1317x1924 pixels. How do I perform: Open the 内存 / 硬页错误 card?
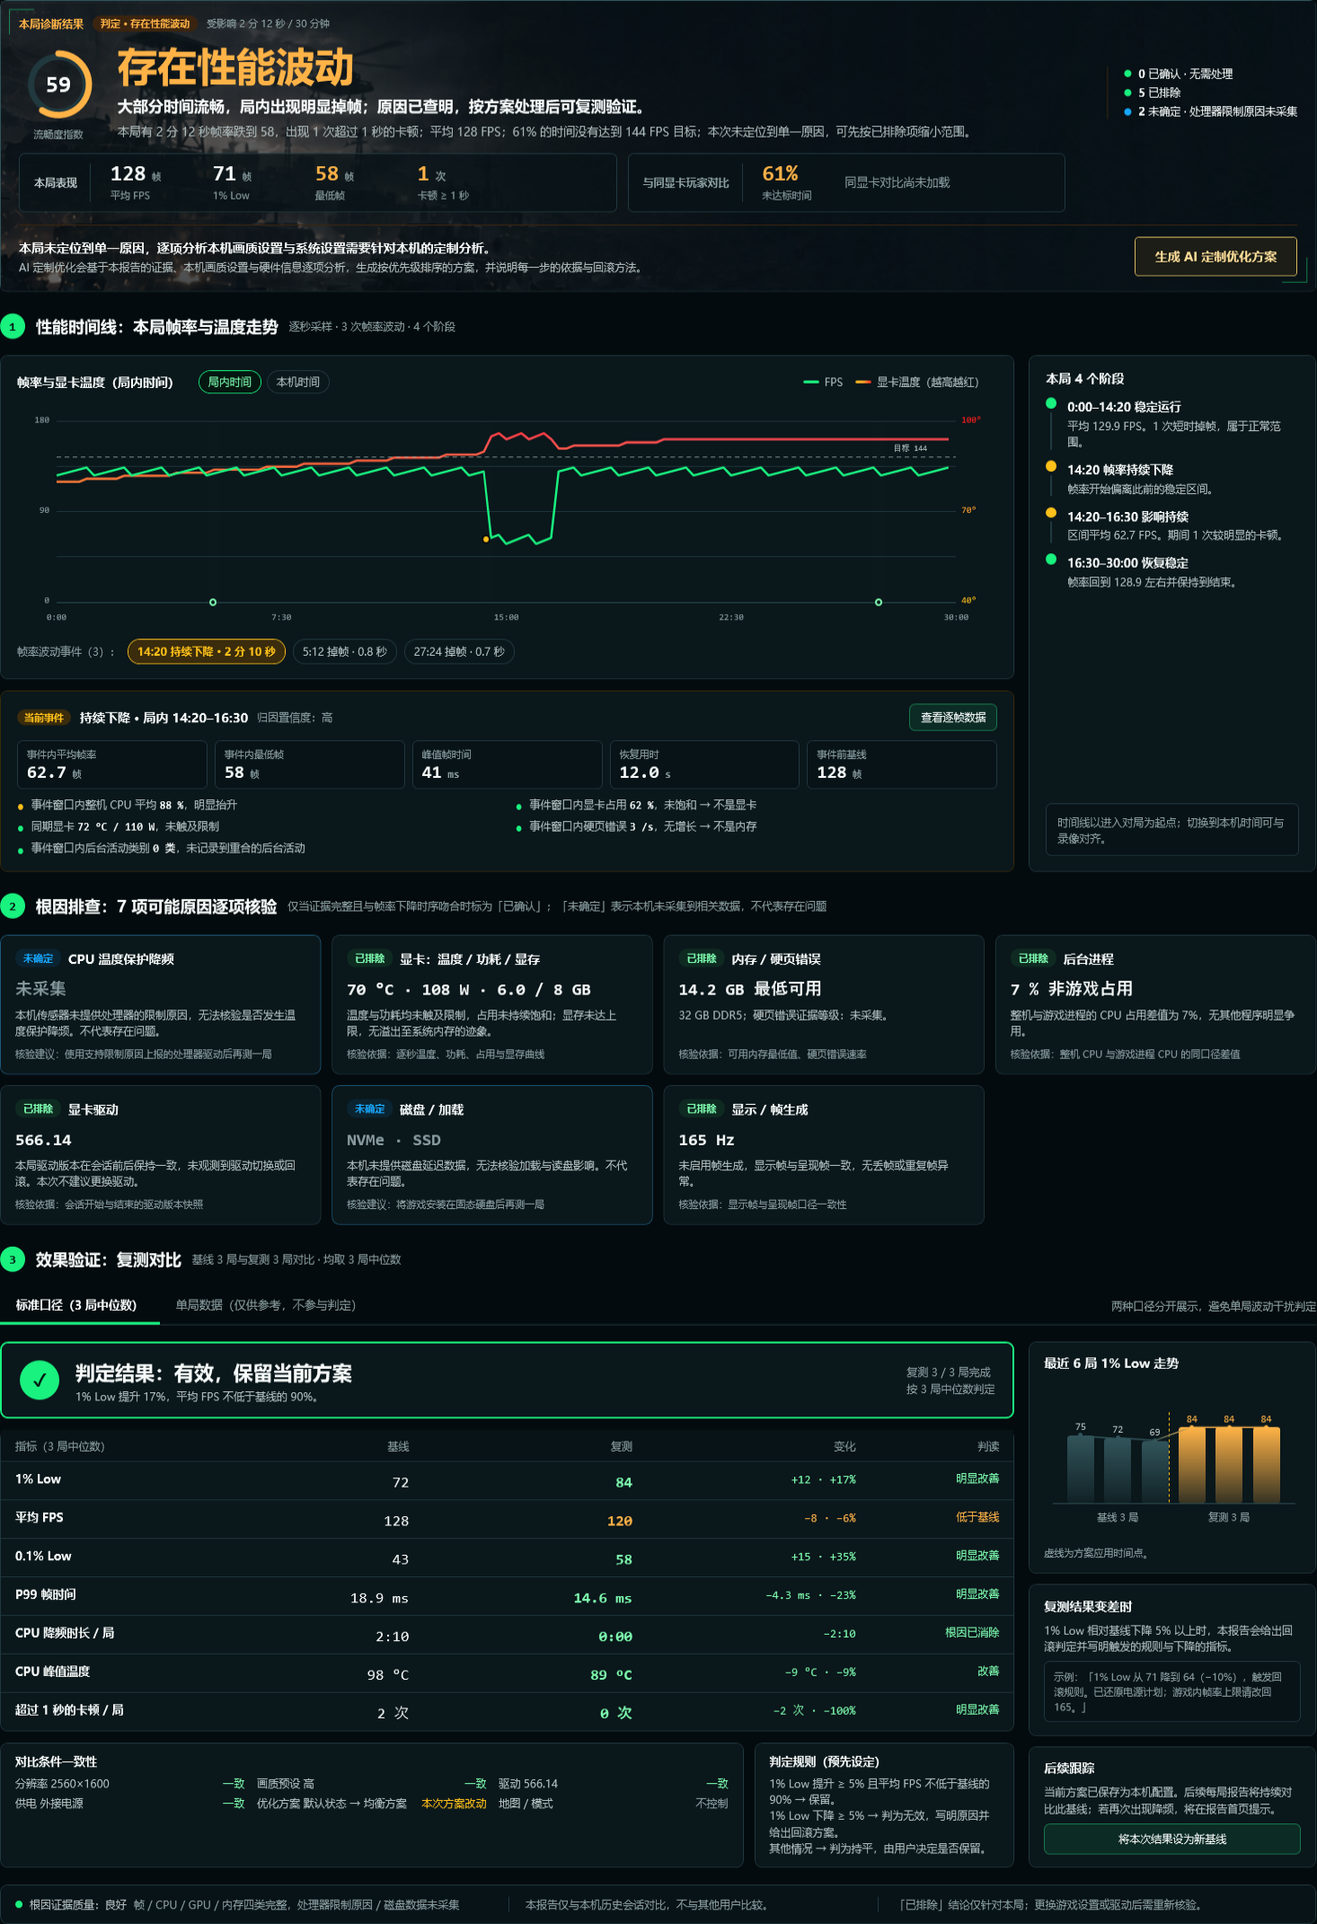824,1004
